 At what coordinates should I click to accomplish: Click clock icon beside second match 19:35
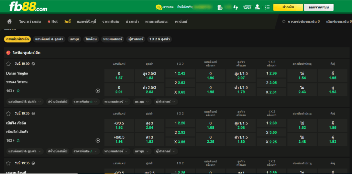33,113
